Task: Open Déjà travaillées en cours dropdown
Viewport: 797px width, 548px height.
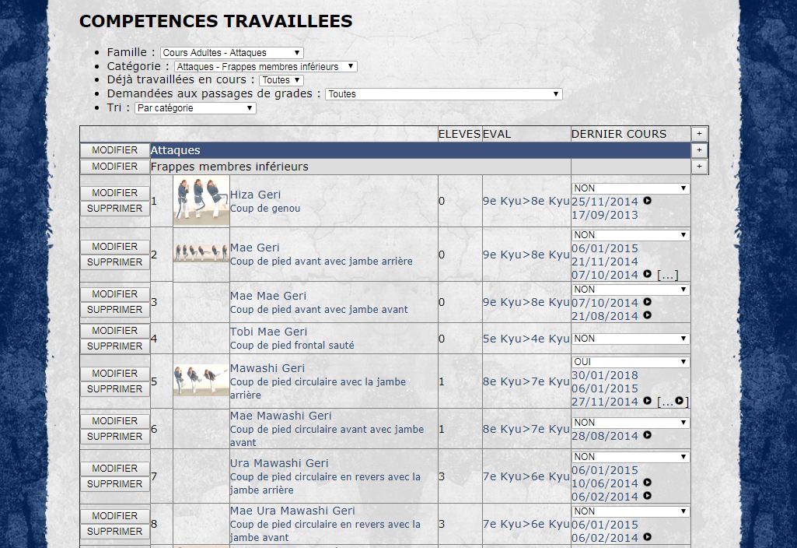Action: click(x=281, y=80)
